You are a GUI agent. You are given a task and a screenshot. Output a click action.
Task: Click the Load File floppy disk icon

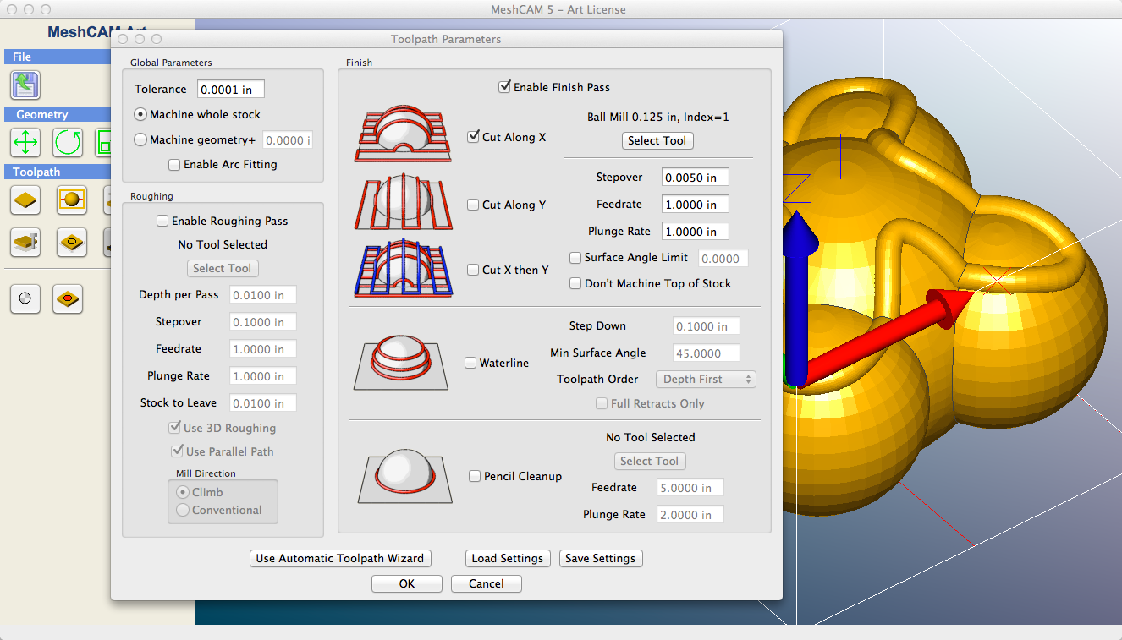pyautogui.click(x=25, y=85)
